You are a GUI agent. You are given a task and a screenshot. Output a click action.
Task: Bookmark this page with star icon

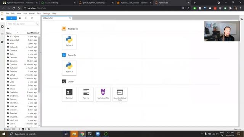(x=188, y=8)
